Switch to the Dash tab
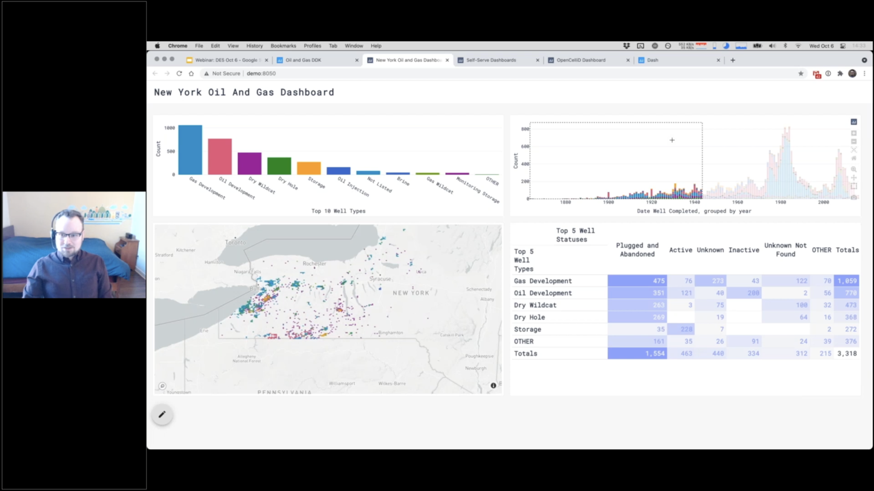 [678, 61]
